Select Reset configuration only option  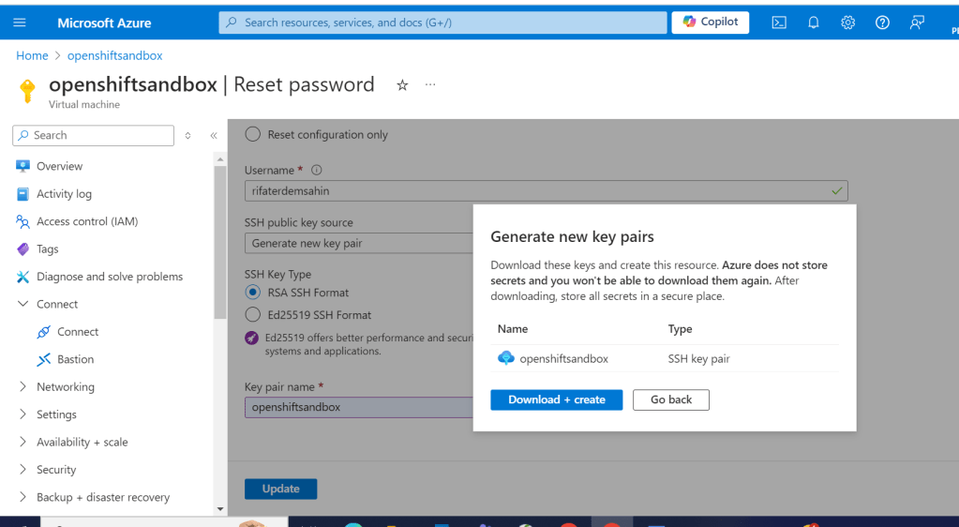(252, 135)
